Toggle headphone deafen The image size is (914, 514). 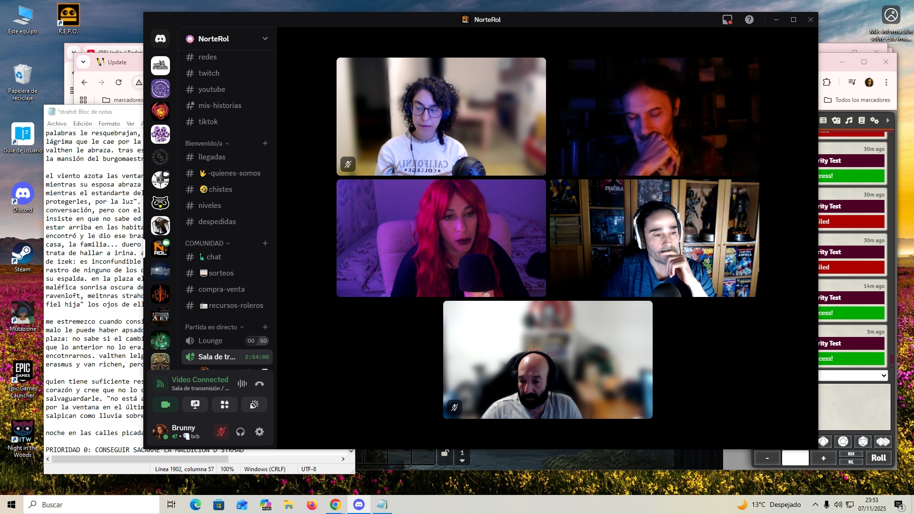240,432
